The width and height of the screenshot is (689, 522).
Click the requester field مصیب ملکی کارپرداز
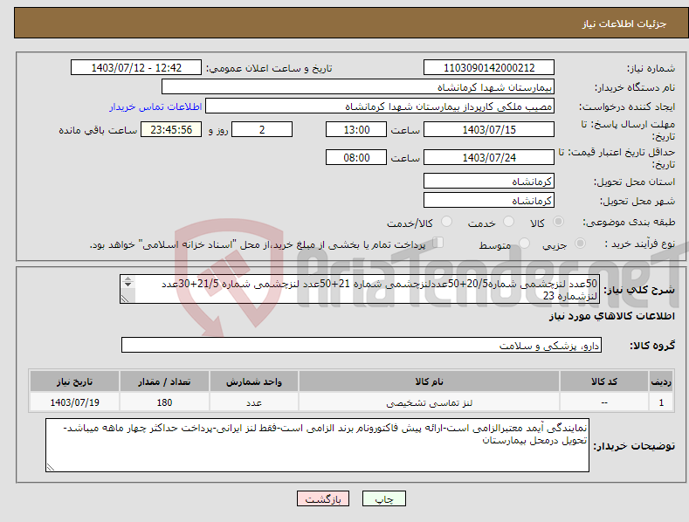coord(380,106)
